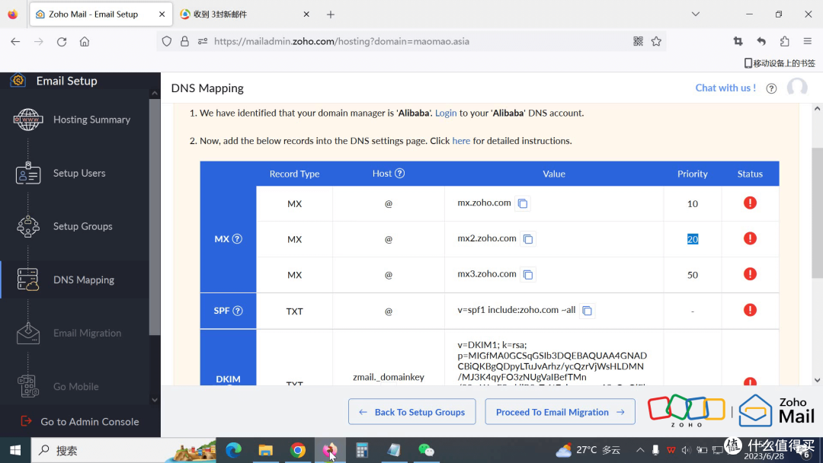This screenshot has width=823, height=463.
Task: Open the screenshot crop tool icon
Action: pyautogui.click(x=738, y=41)
